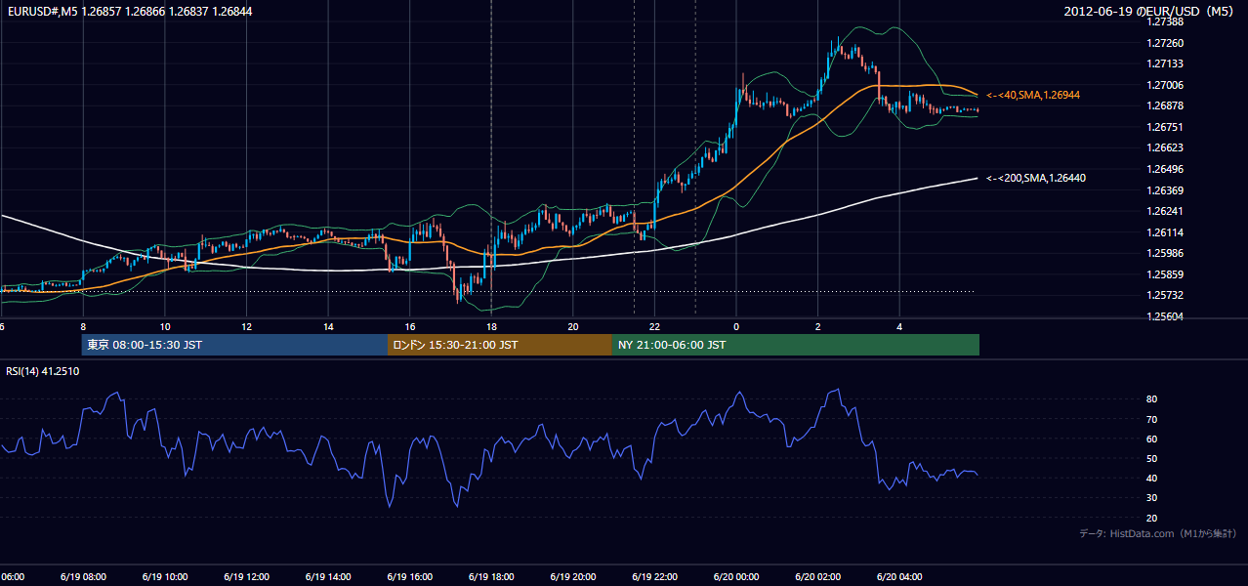Click the RSI scale value 80

1152,399
